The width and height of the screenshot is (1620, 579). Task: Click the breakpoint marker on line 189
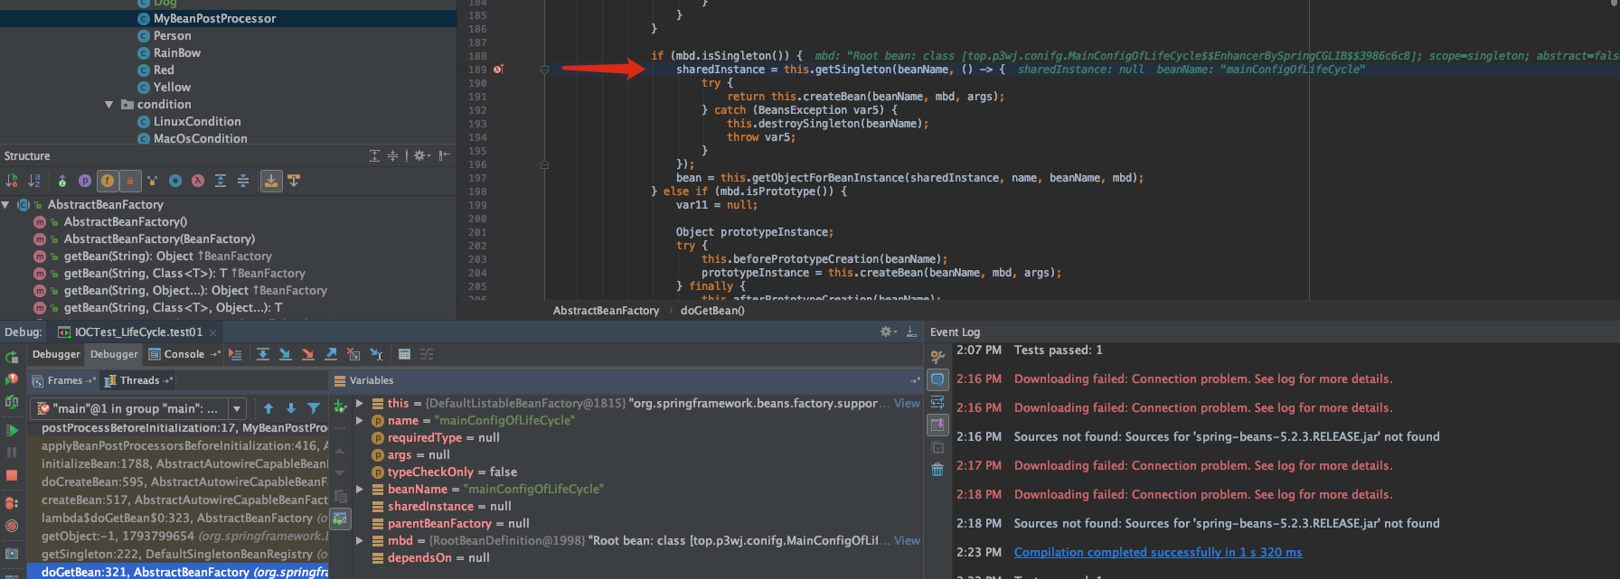point(498,70)
